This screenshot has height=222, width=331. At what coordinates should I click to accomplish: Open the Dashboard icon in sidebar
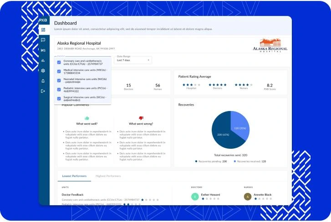point(43,30)
